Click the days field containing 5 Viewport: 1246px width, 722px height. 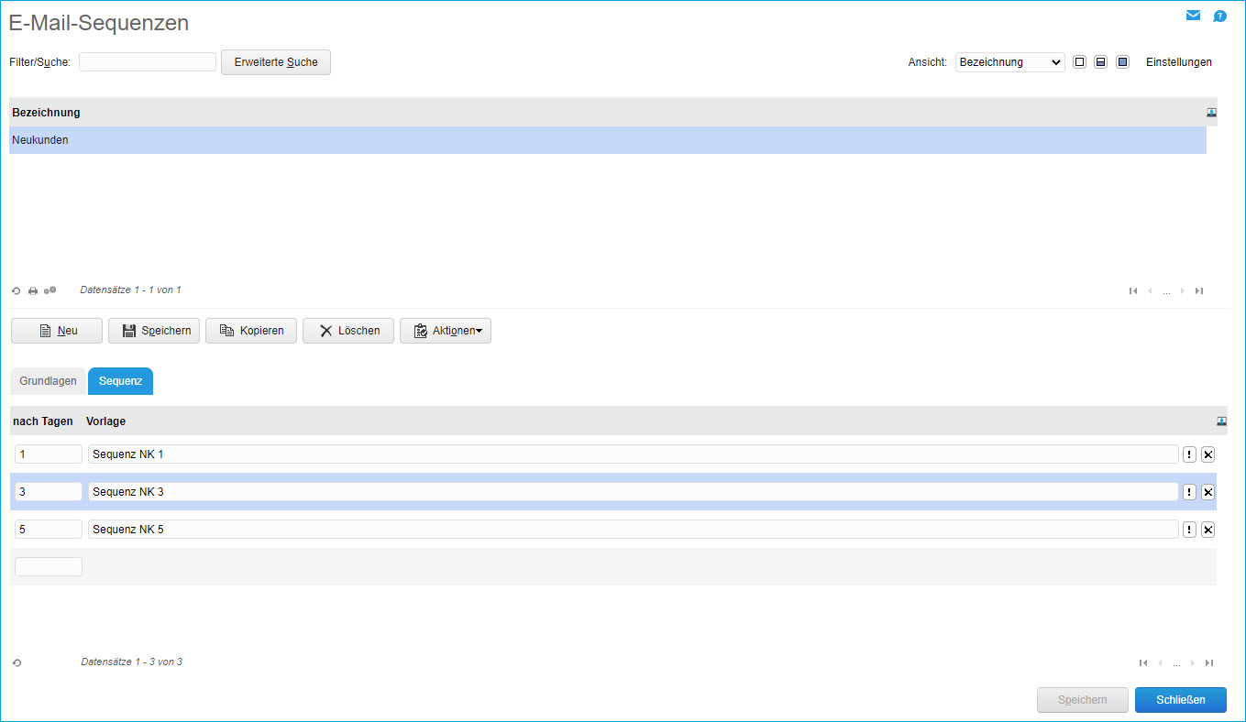pos(49,530)
